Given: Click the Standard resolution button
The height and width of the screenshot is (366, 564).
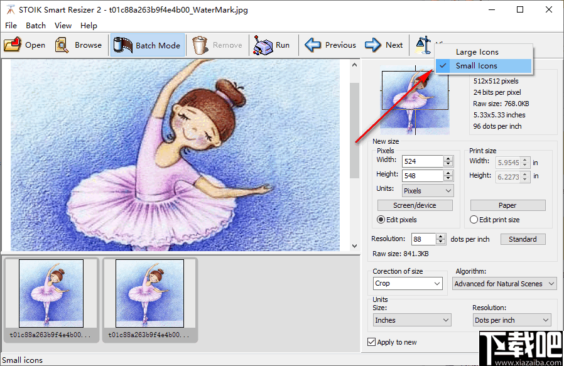Looking at the screenshot, I should (523, 239).
